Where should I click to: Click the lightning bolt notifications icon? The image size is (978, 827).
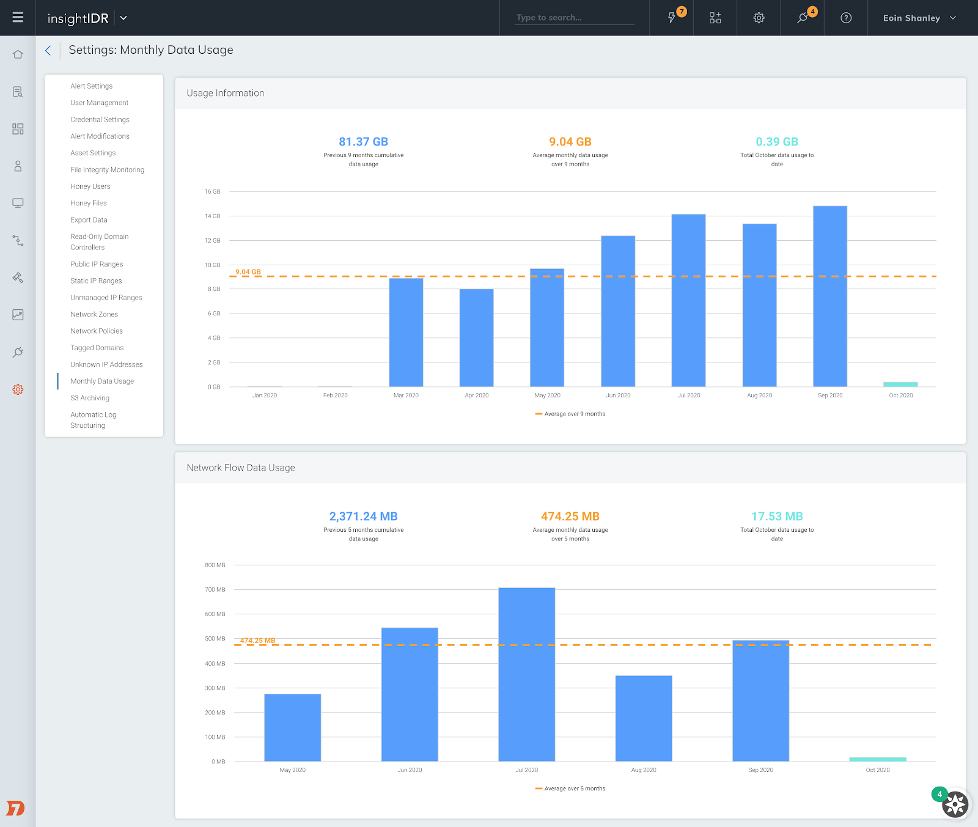click(x=672, y=18)
